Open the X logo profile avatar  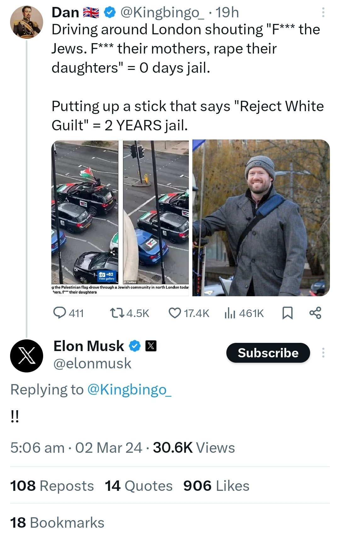click(26, 356)
